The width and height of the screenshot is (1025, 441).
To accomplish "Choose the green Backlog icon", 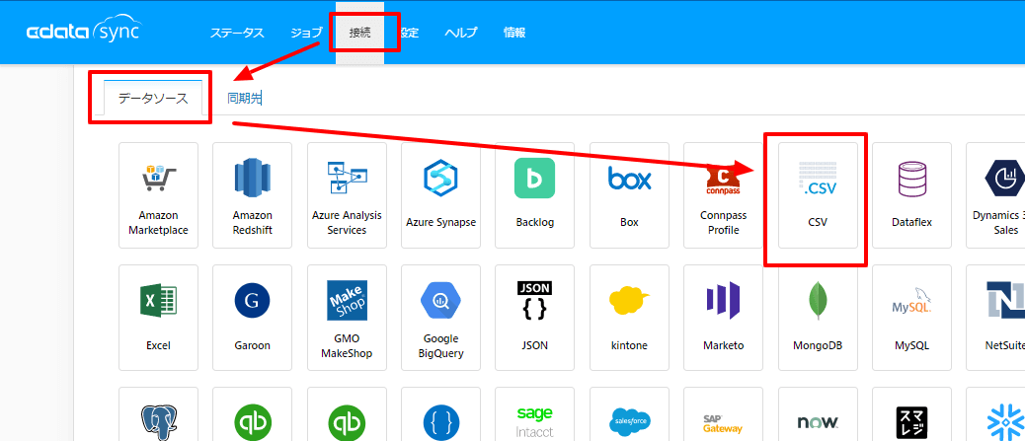I will pos(535,178).
